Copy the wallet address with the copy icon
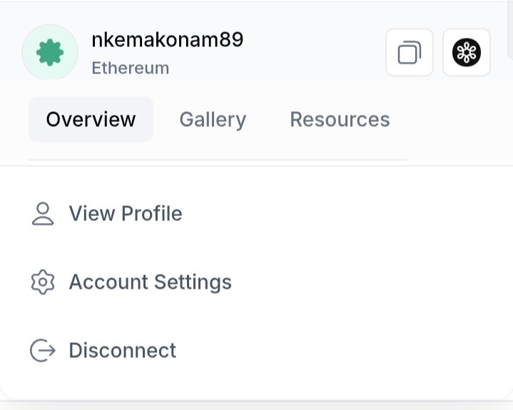Image resolution: width=513 pixels, height=410 pixels. coord(410,52)
